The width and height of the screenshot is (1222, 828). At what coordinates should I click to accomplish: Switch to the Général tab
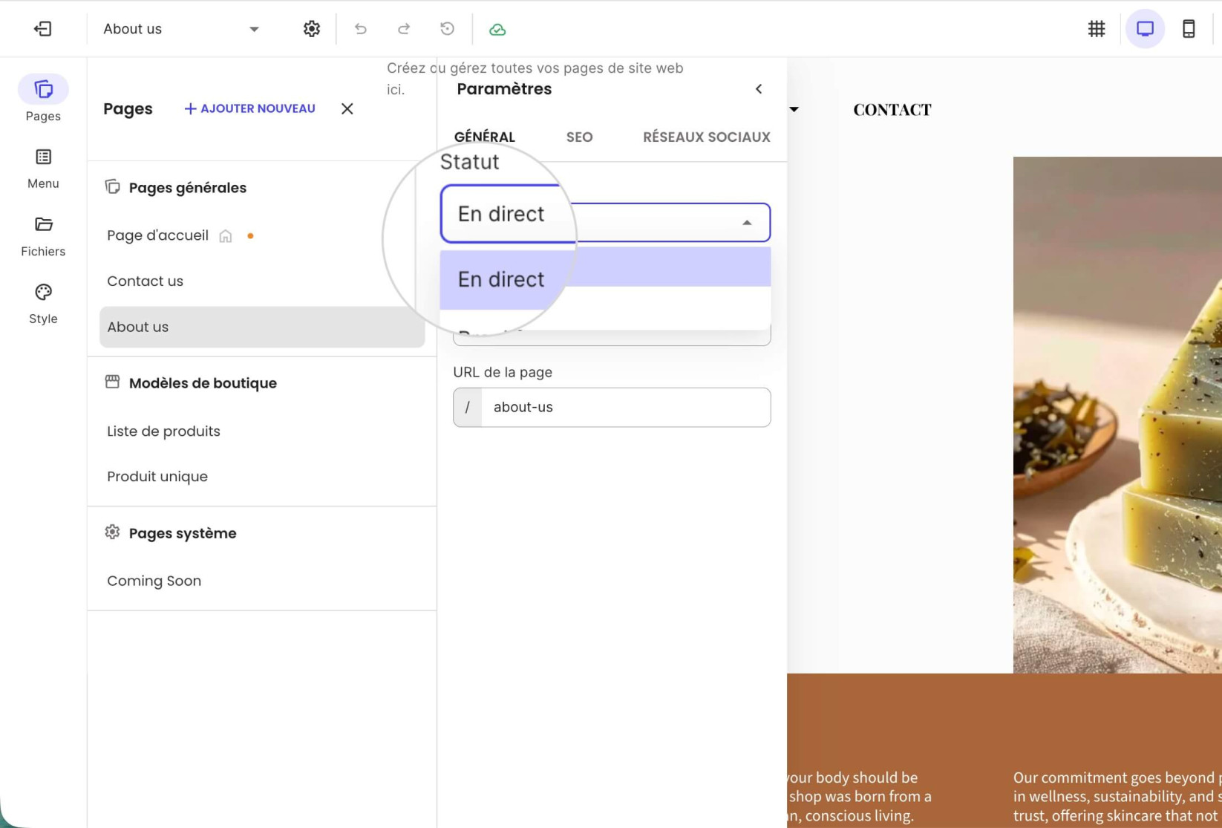click(x=485, y=137)
